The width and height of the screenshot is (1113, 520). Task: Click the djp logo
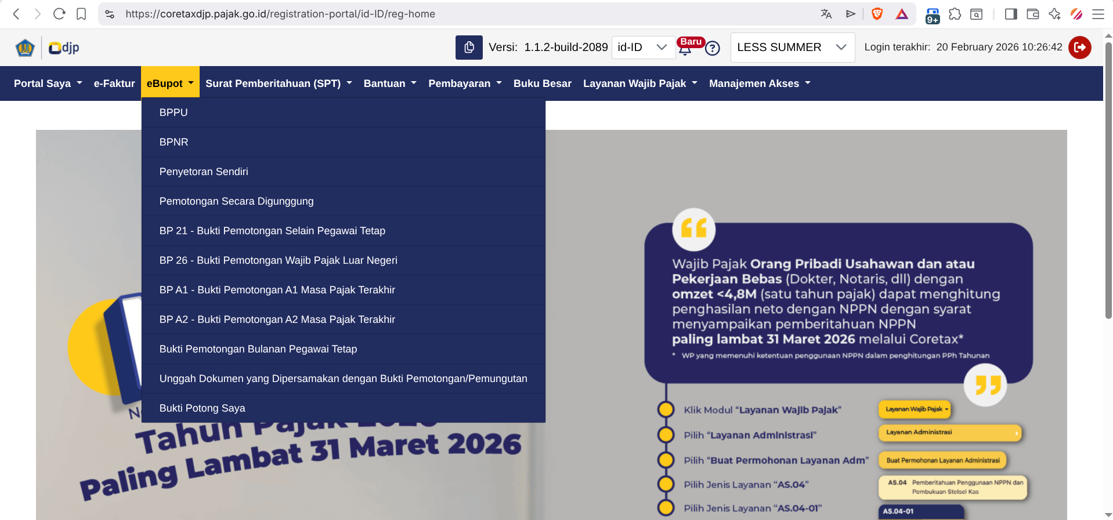pyautogui.click(x=64, y=48)
